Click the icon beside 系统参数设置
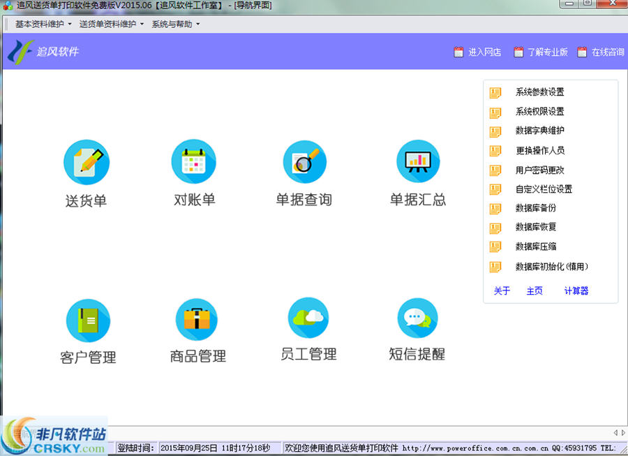 pyautogui.click(x=495, y=93)
